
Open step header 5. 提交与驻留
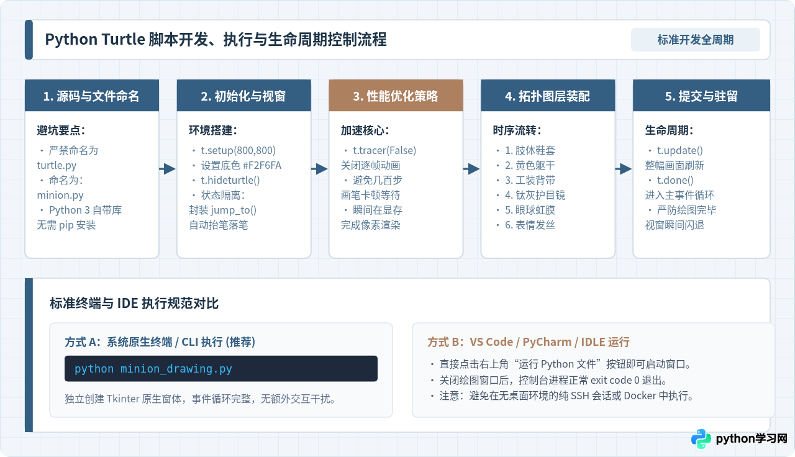pos(701,96)
